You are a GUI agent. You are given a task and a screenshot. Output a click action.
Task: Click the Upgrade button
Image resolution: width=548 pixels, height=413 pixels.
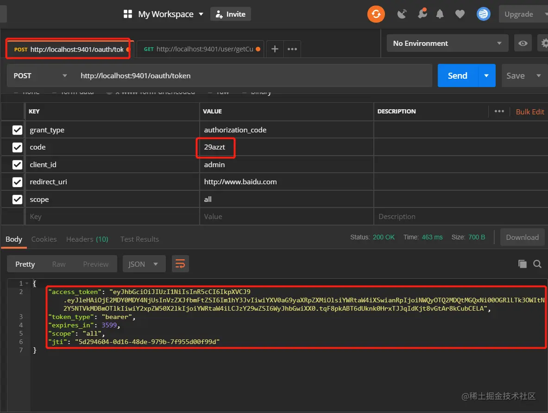tap(520, 14)
